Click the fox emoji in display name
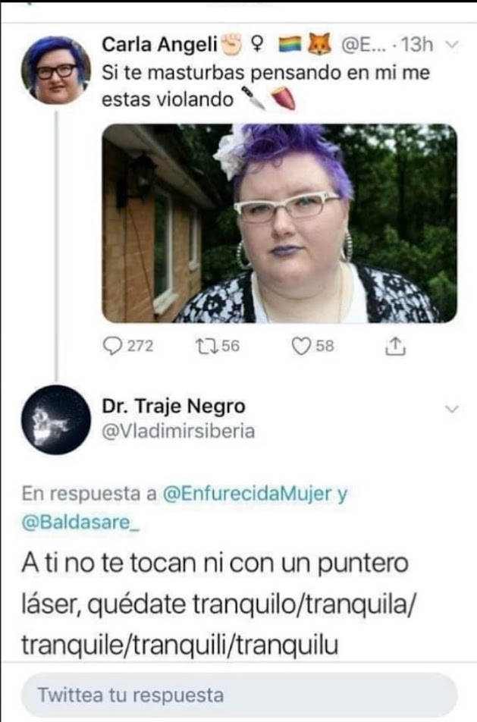Screen dimensions: 477x722 [x=319, y=45]
